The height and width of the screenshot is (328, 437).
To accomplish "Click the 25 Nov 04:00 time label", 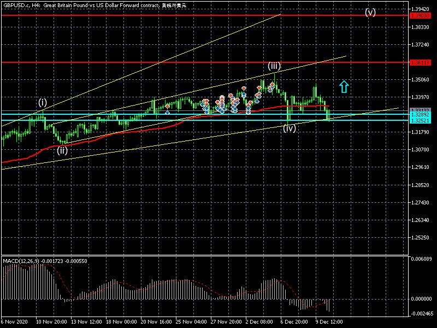I will (x=178, y=321).
